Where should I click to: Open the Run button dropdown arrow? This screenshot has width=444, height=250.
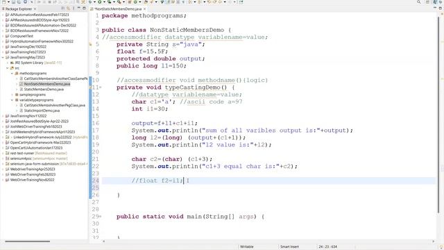(x=104, y=2)
